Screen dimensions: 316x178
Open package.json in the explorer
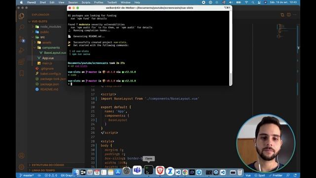click(49, 84)
